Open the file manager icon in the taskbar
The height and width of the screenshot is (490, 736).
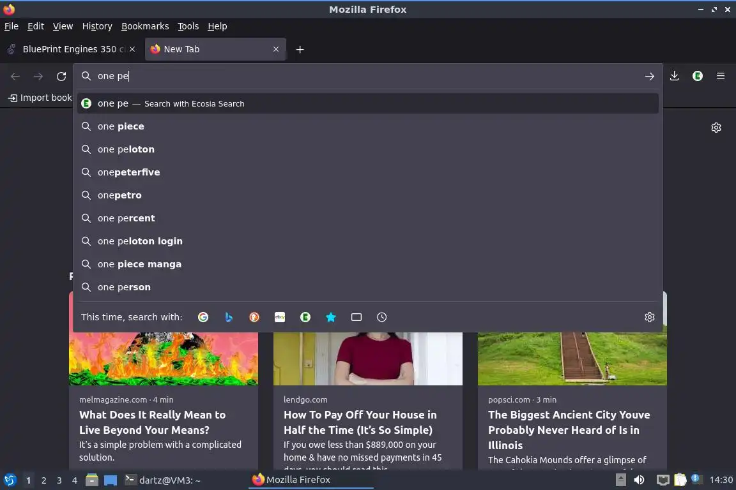(92, 480)
